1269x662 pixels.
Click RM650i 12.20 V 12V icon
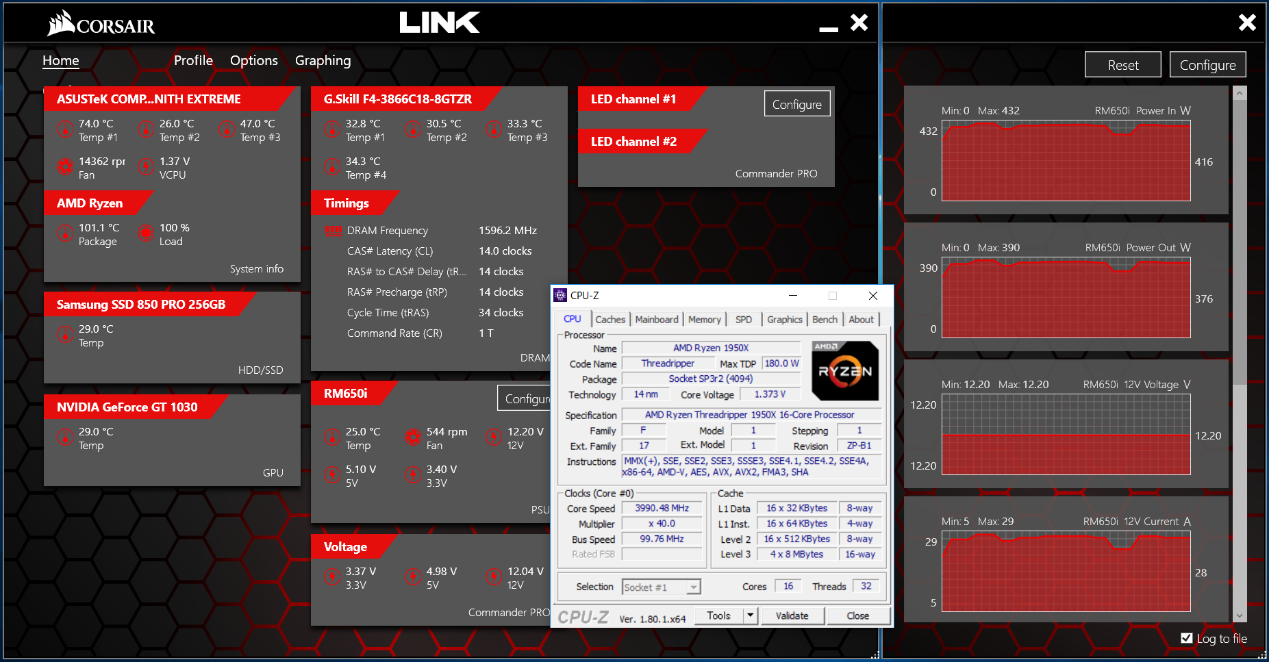pyautogui.click(x=494, y=437)
